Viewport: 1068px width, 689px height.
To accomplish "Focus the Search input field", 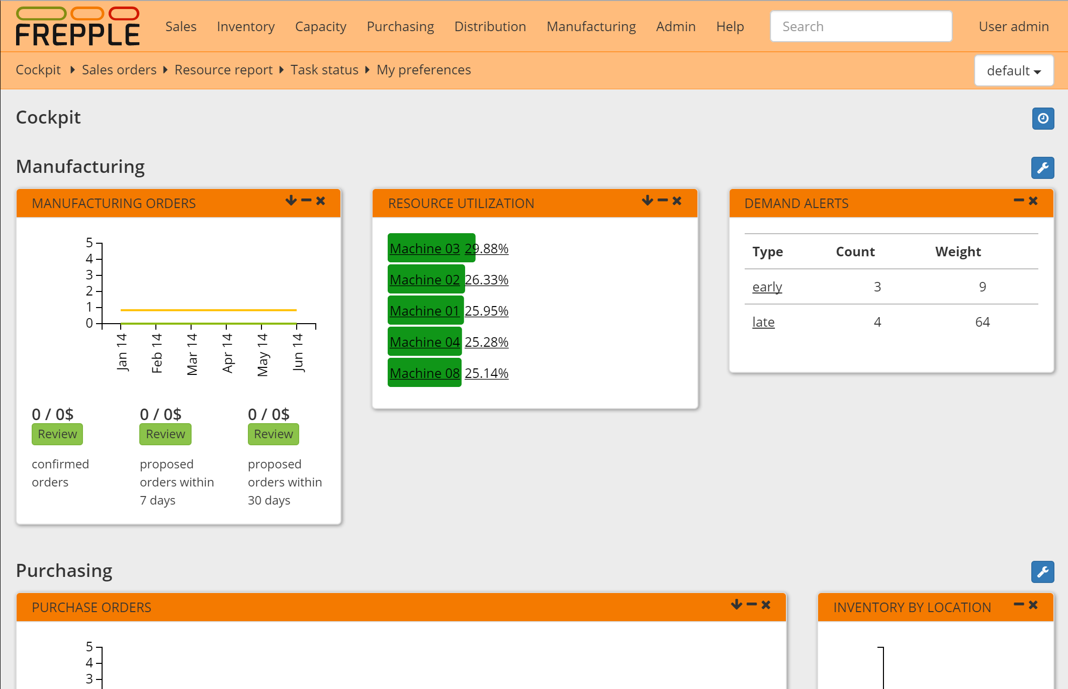I will 860,27.
